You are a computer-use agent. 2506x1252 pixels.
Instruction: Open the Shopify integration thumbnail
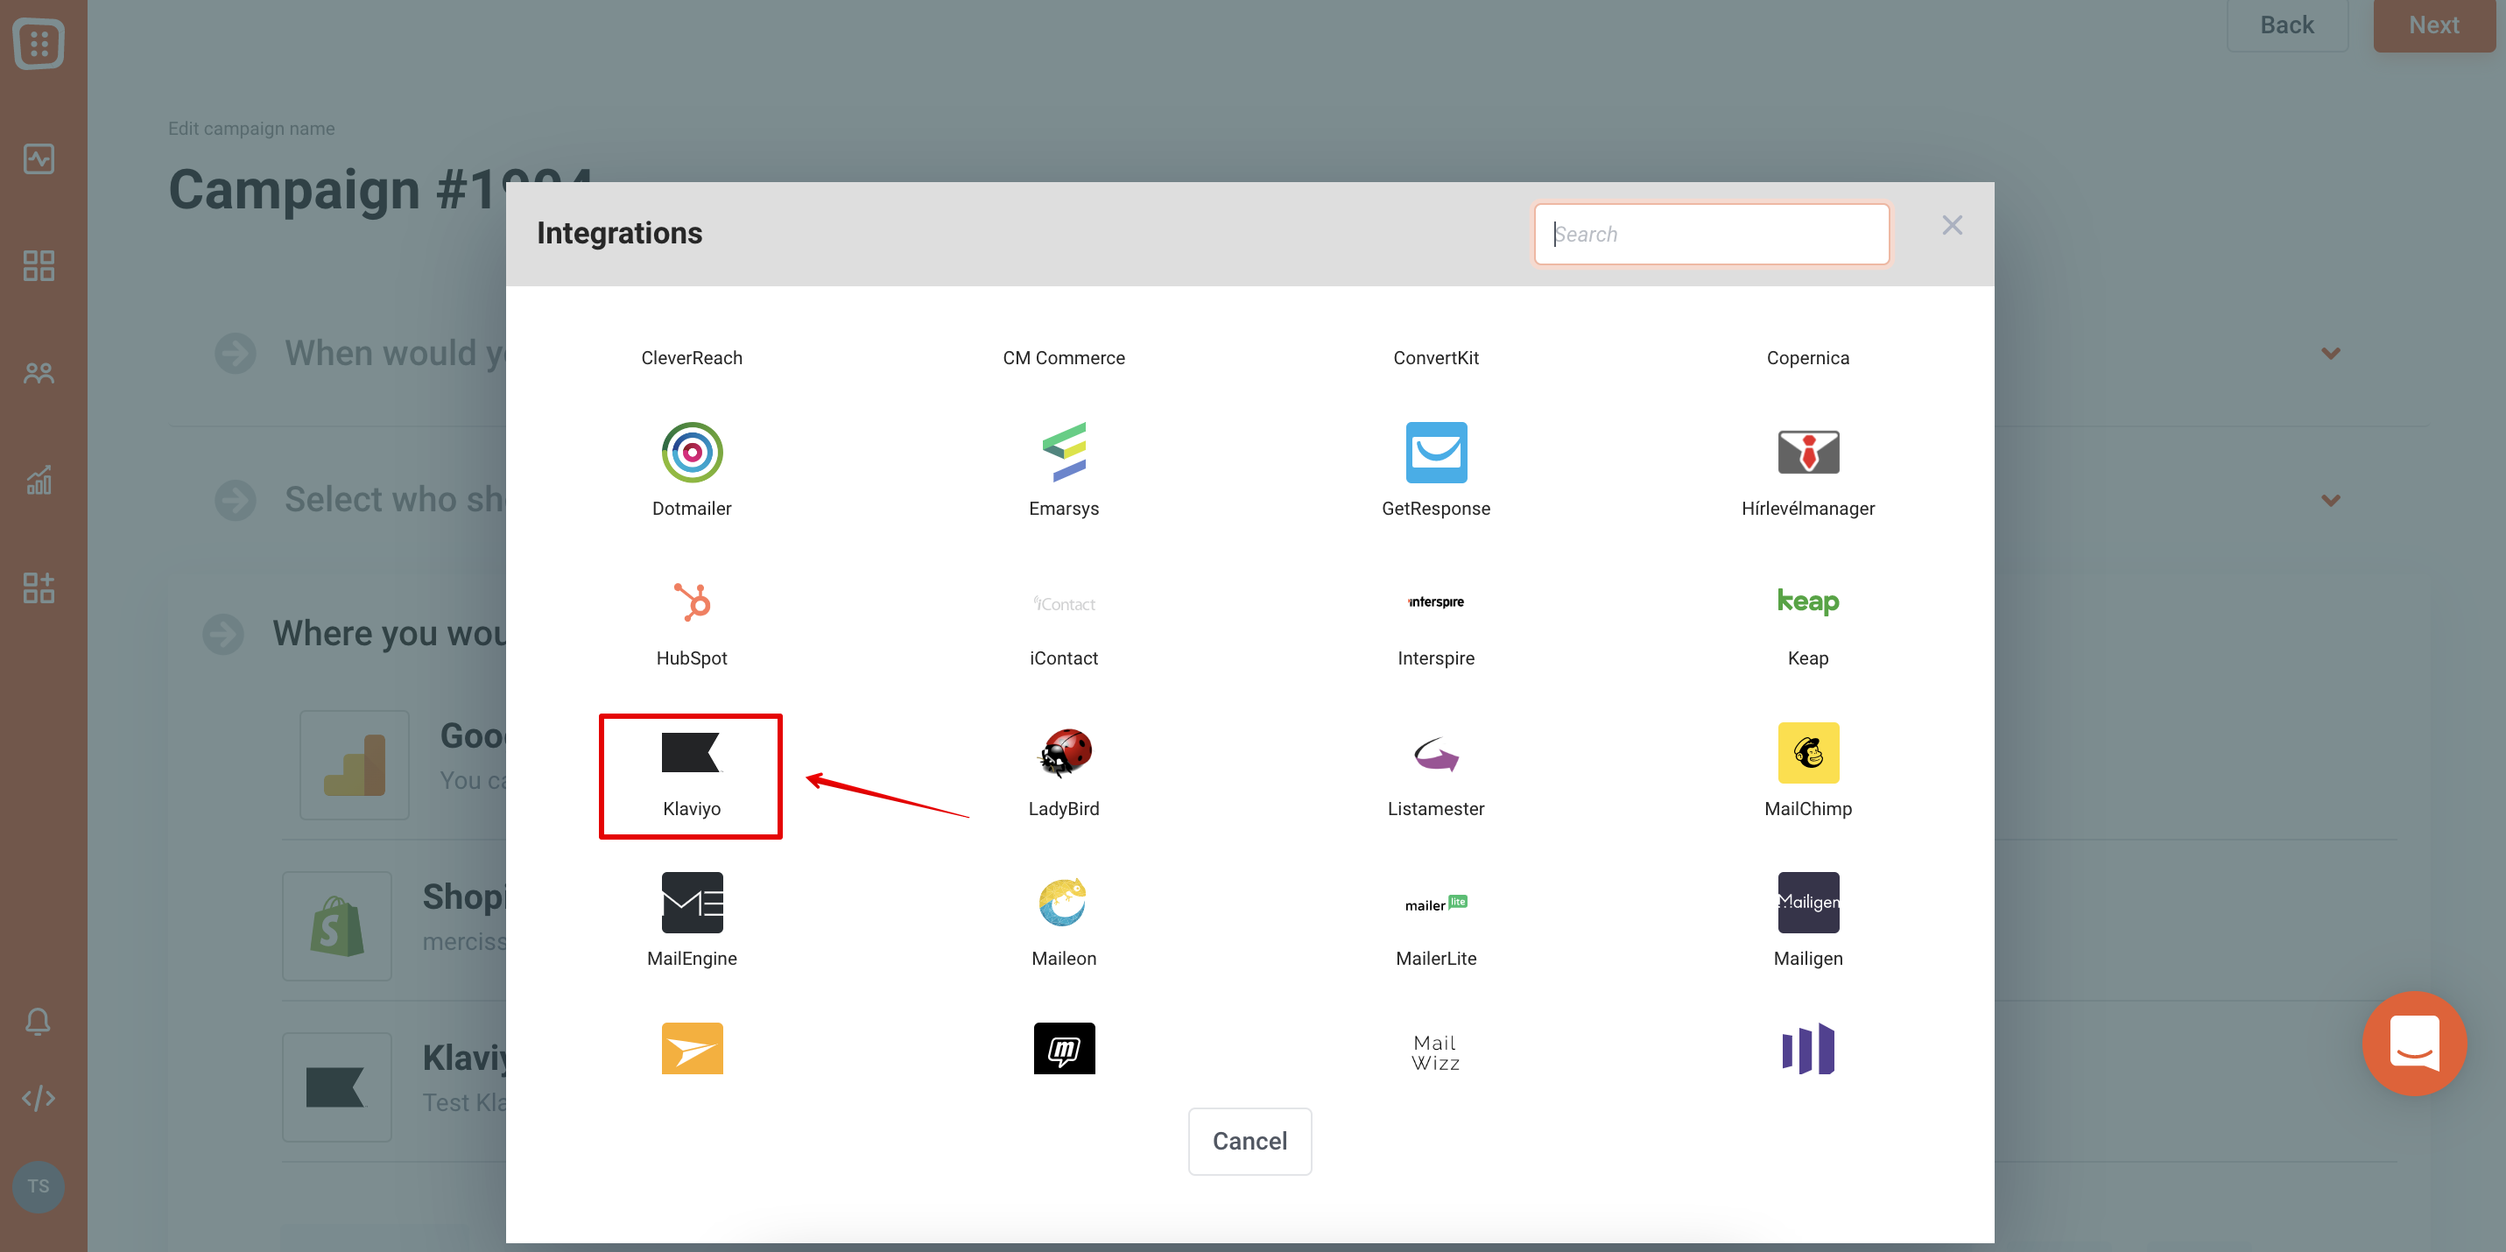click(336, 926)
